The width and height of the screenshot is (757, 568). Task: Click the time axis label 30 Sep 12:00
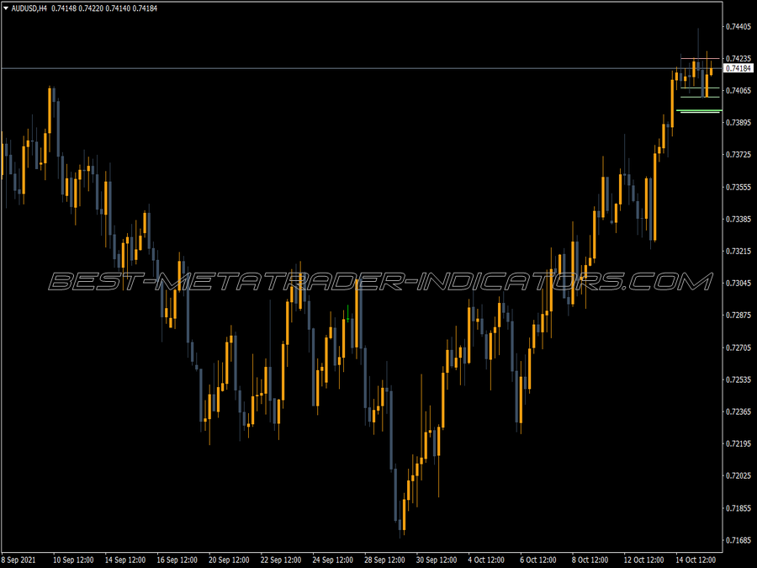pos(437,560)
